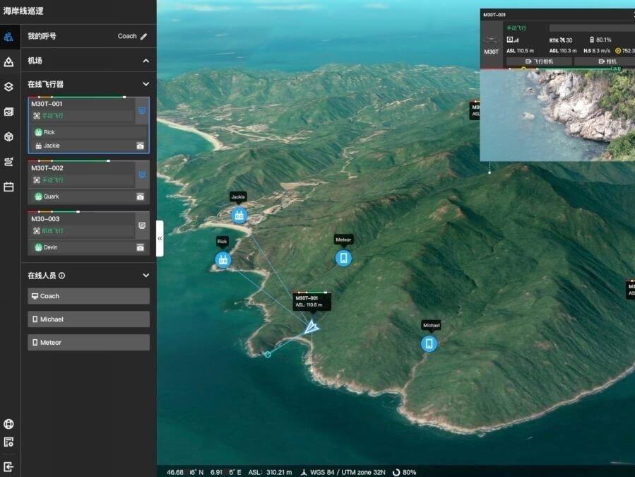The image size is (635, 477).
Task: Click Meteor's phone marker on map
Action: pos(343,258)
